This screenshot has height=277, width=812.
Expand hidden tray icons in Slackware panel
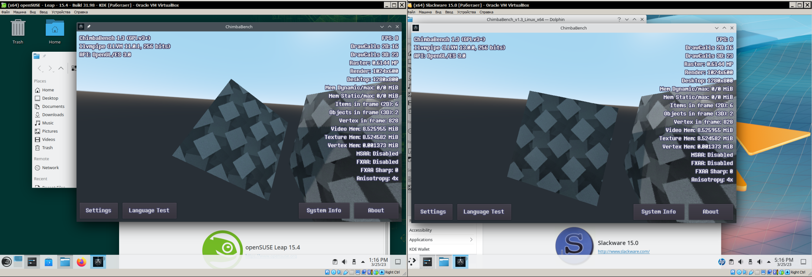coord(769,262)
